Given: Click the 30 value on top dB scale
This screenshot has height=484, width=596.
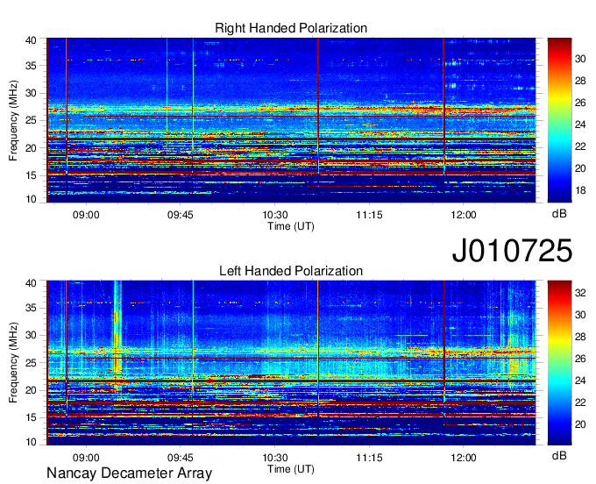Looking at the screenshot, I should point(580,59).
